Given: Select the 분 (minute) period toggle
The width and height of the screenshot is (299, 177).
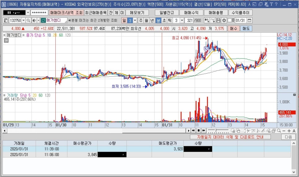Looking at the screenshot, I should (x=158, y=20).
